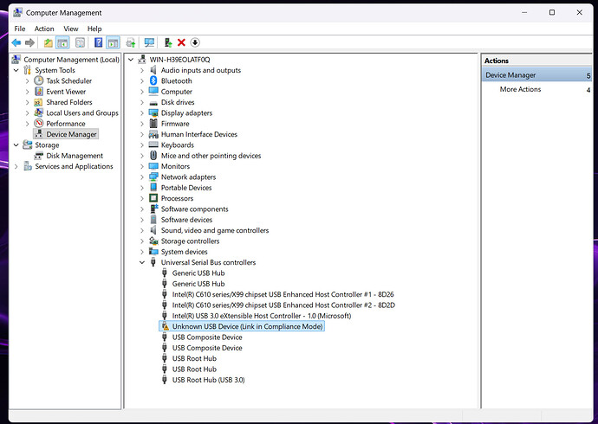Select Intel USB 3.0 eXtensible Host Controller
The width and height of the screenshot is (598, 424).
[262, 316]
